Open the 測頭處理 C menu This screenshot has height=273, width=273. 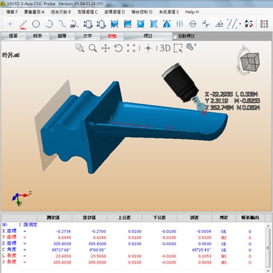click(87, 12)
